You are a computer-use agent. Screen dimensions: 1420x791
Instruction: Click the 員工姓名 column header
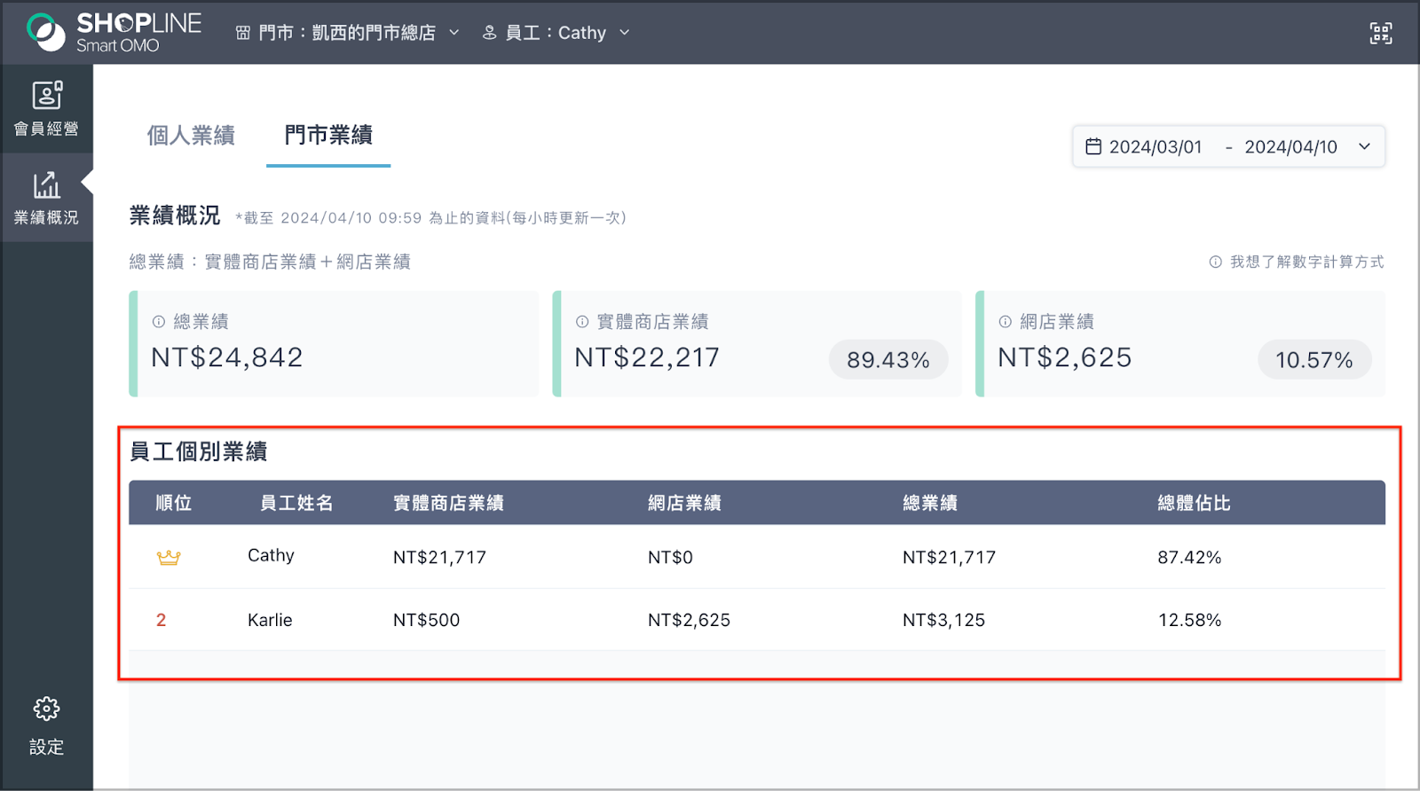[x=296, y=503]
